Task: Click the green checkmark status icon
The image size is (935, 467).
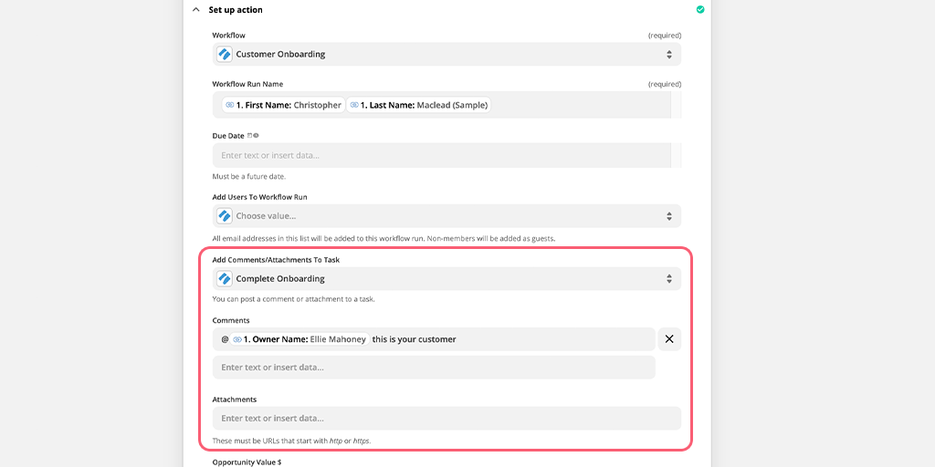Action: (700, 9)
